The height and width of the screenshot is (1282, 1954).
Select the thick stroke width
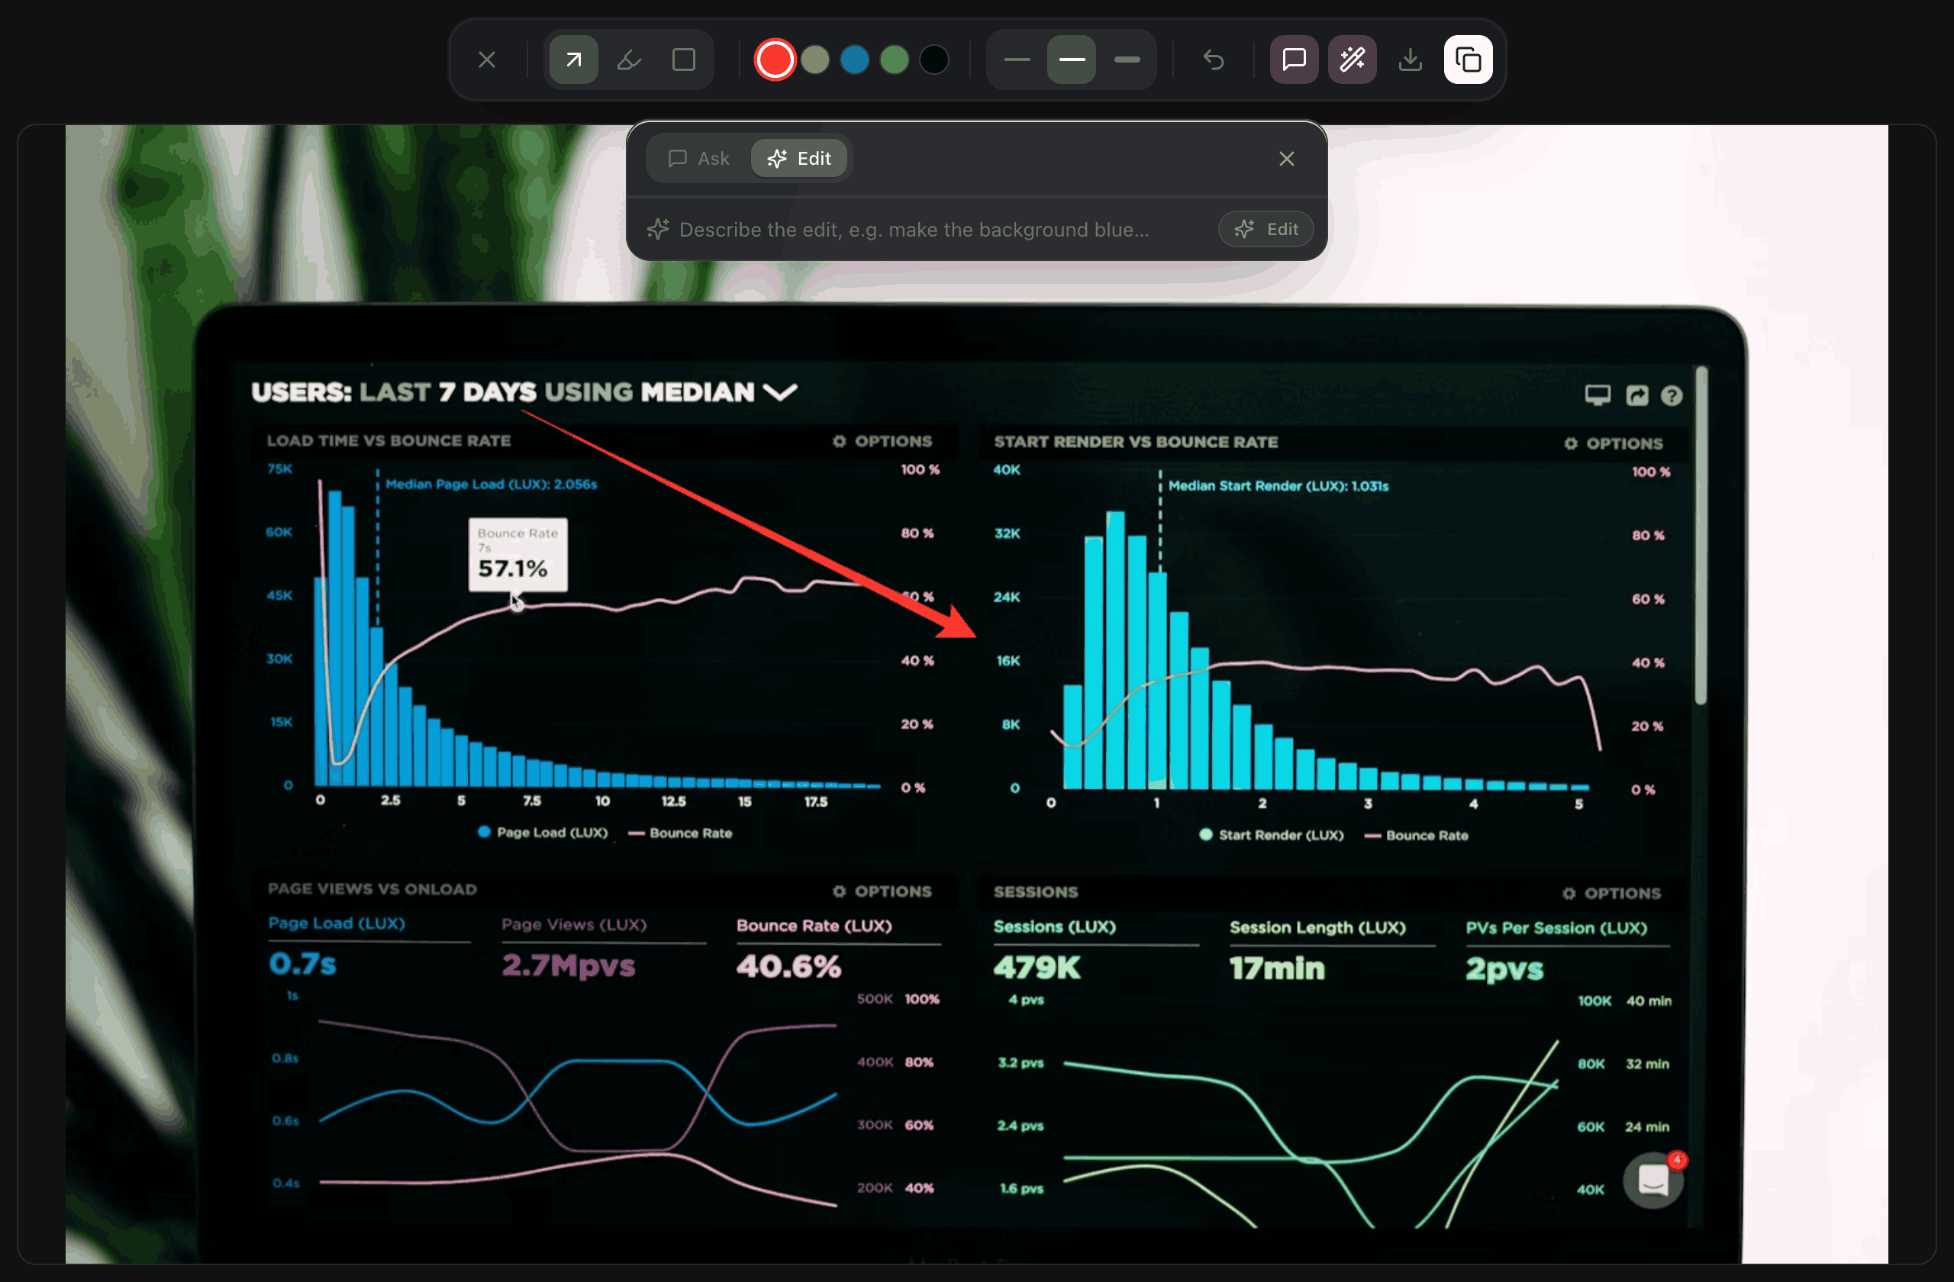pyautogui.click(x=1127, y=60)
